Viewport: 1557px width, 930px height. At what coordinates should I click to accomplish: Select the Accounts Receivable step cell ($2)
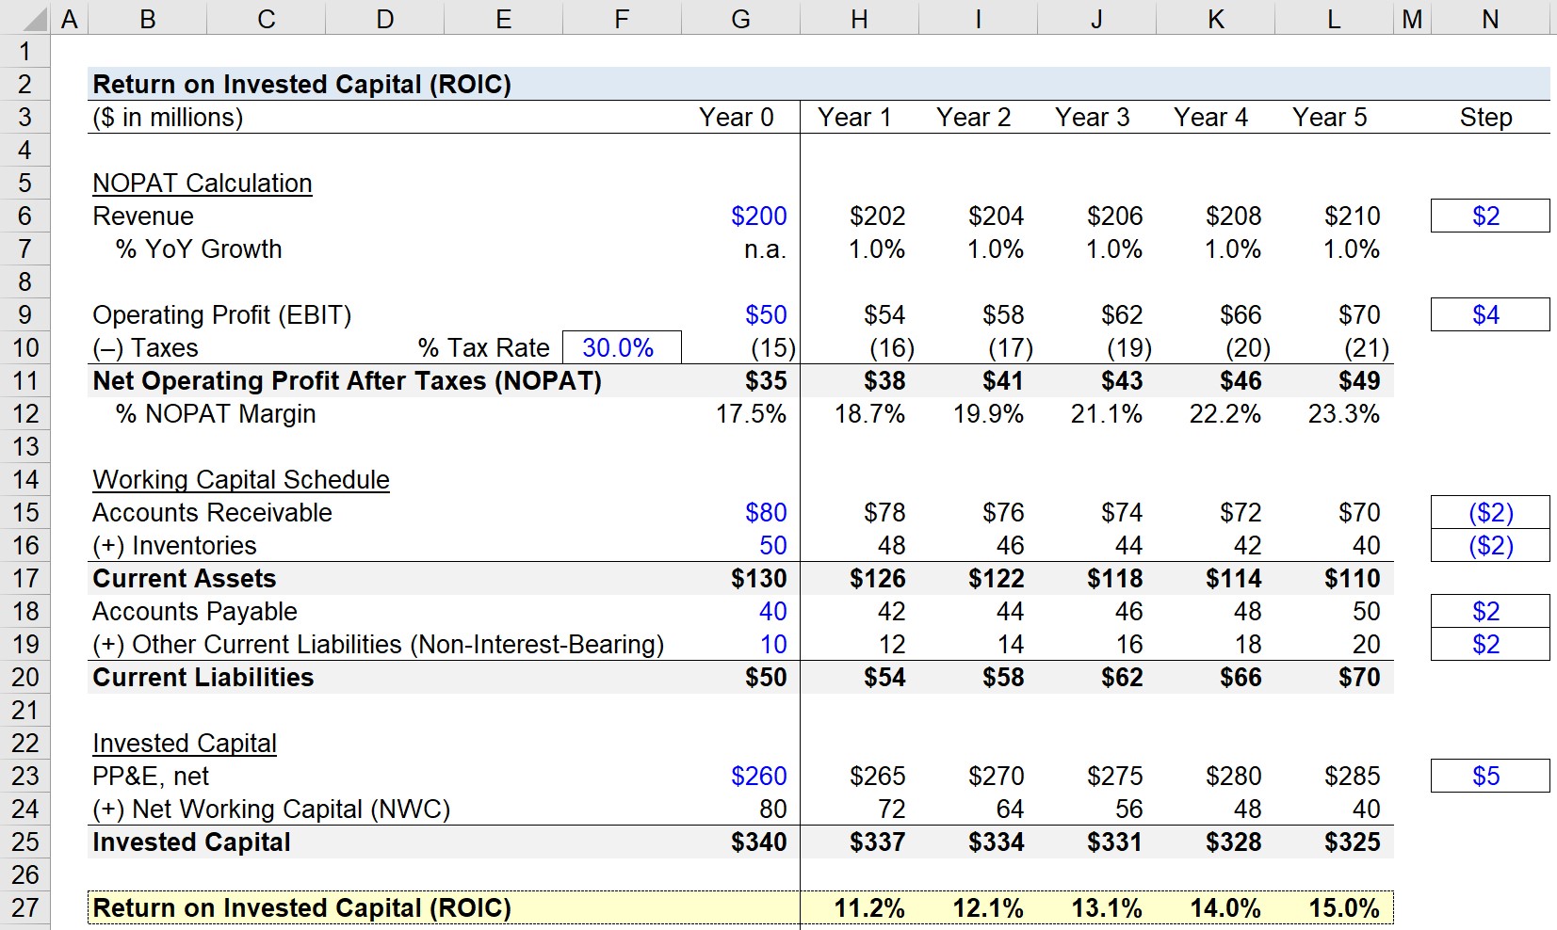click(x=1490, y=512)
